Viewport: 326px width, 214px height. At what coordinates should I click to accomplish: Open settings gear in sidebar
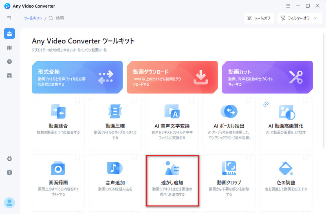pyautogui.click(x=9, y=159)
